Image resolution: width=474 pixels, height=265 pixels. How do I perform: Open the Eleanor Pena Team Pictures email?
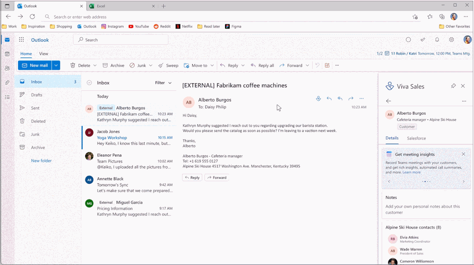point(129,161)
